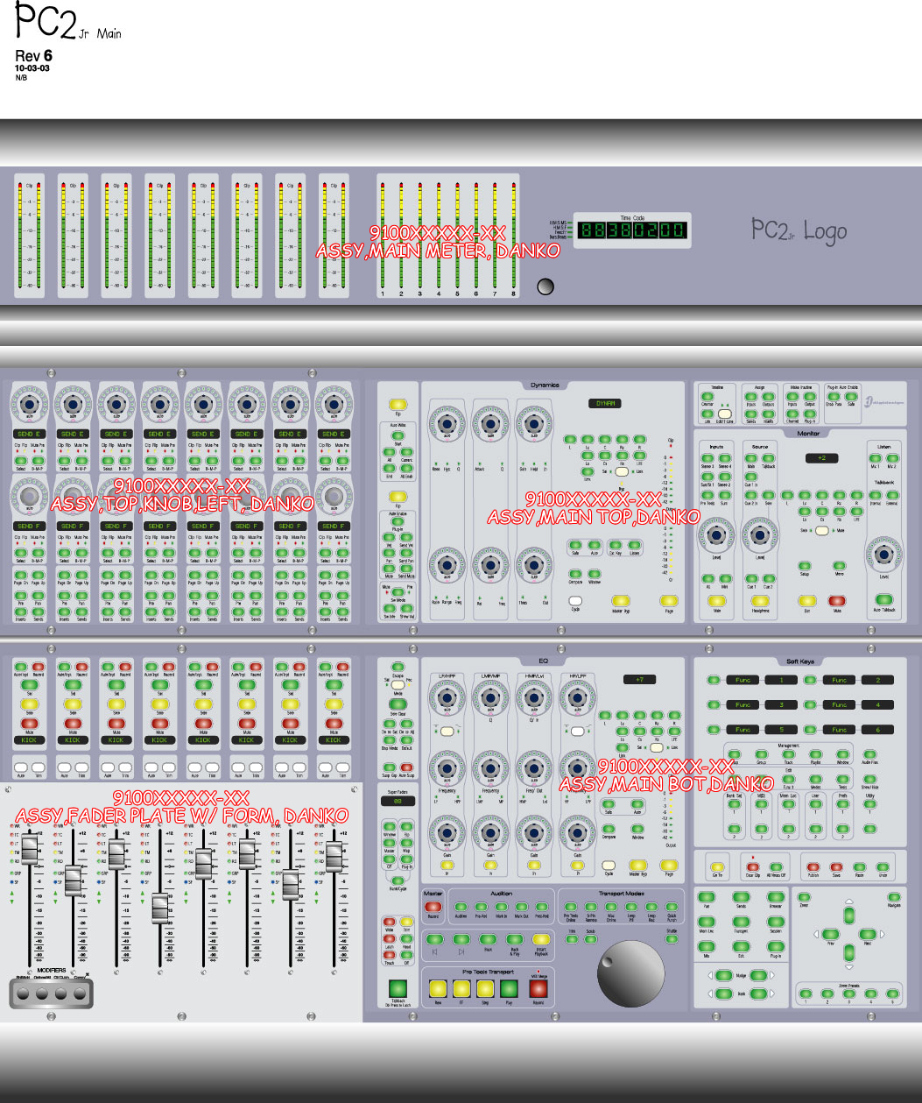The width and height of the screenshot is (922, 1103).
Task: Click the large jog wheel
Action: tap(630, 973)
